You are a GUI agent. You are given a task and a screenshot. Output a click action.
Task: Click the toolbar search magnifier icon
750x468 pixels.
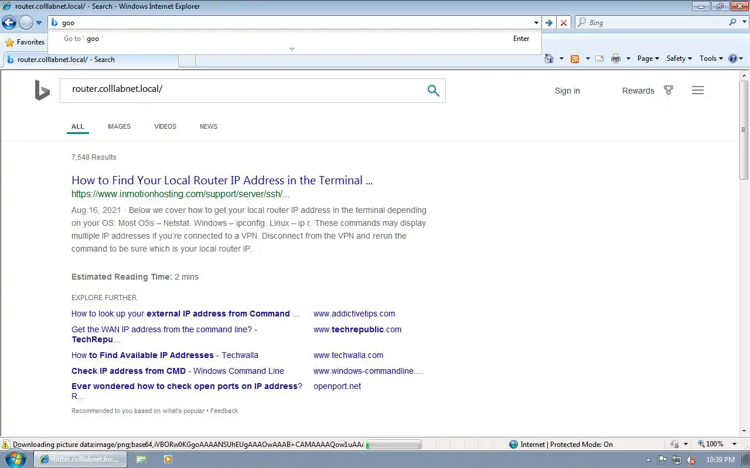click(732, 22)
